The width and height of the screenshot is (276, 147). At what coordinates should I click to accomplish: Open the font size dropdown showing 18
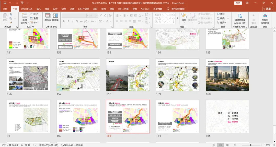[x=97, y=16]
